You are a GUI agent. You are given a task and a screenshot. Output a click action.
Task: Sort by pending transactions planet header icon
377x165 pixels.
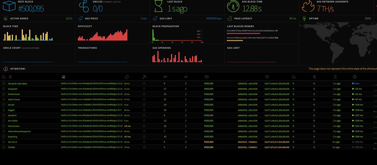pyautogui.click(x=186, y=76)
